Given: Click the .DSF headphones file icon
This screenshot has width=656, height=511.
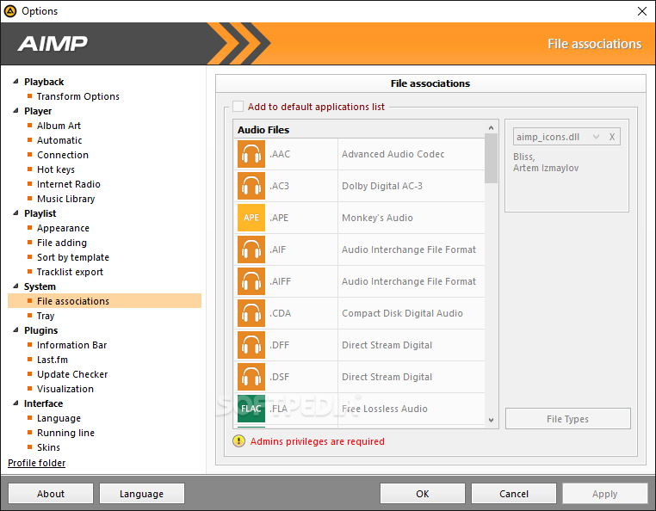Looking at the screenshot, I should [x=251, y=377].
